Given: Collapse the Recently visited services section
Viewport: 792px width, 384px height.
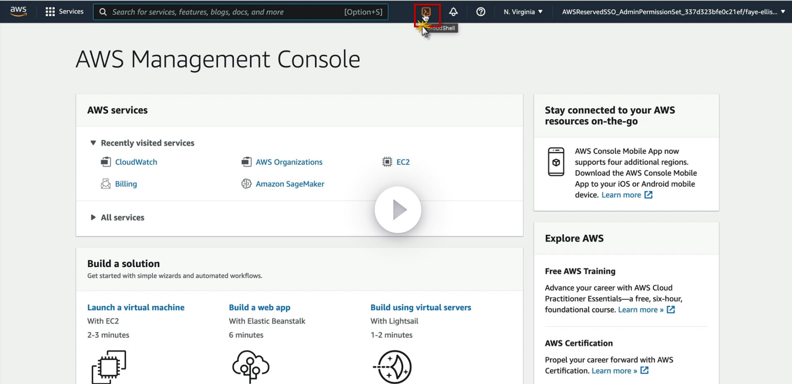Looking at the screenshot, I should pos(93,143).
